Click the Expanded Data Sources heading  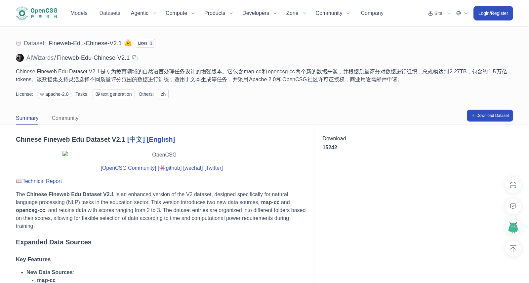click(54, 242)
